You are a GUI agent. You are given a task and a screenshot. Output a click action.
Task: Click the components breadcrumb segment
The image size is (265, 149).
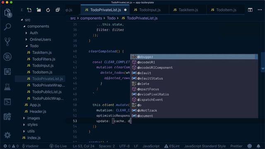tap(91, 18)
